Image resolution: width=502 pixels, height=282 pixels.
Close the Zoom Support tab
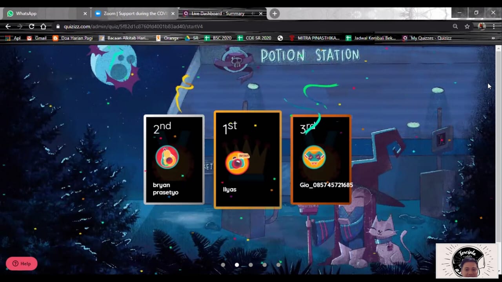173,13
